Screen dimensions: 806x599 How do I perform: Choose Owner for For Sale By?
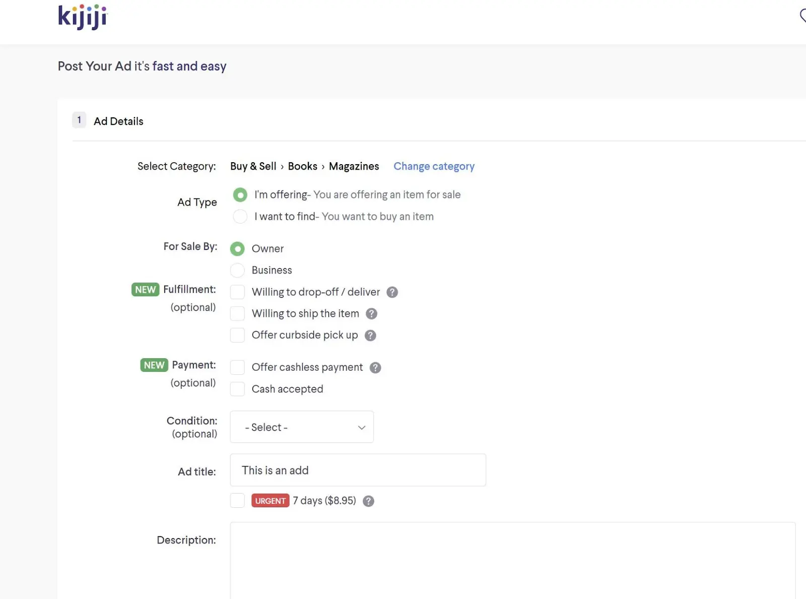click(x=237, y=249)
